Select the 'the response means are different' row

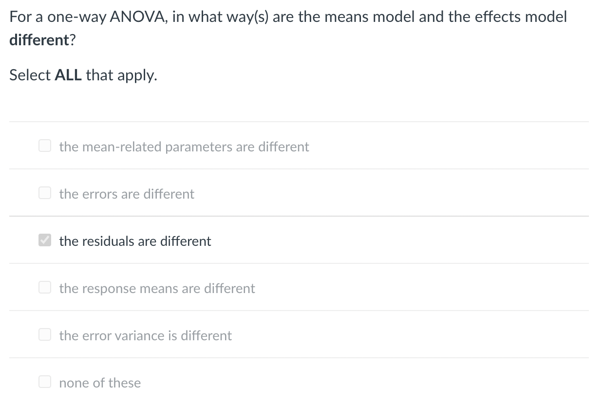[156, 288]
